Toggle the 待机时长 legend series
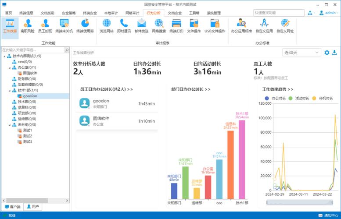Screen dimensions: 341x219 click(x=323, y=98)
